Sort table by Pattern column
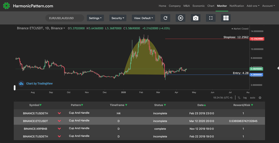The image size is (279, 143). click(77, 105)
